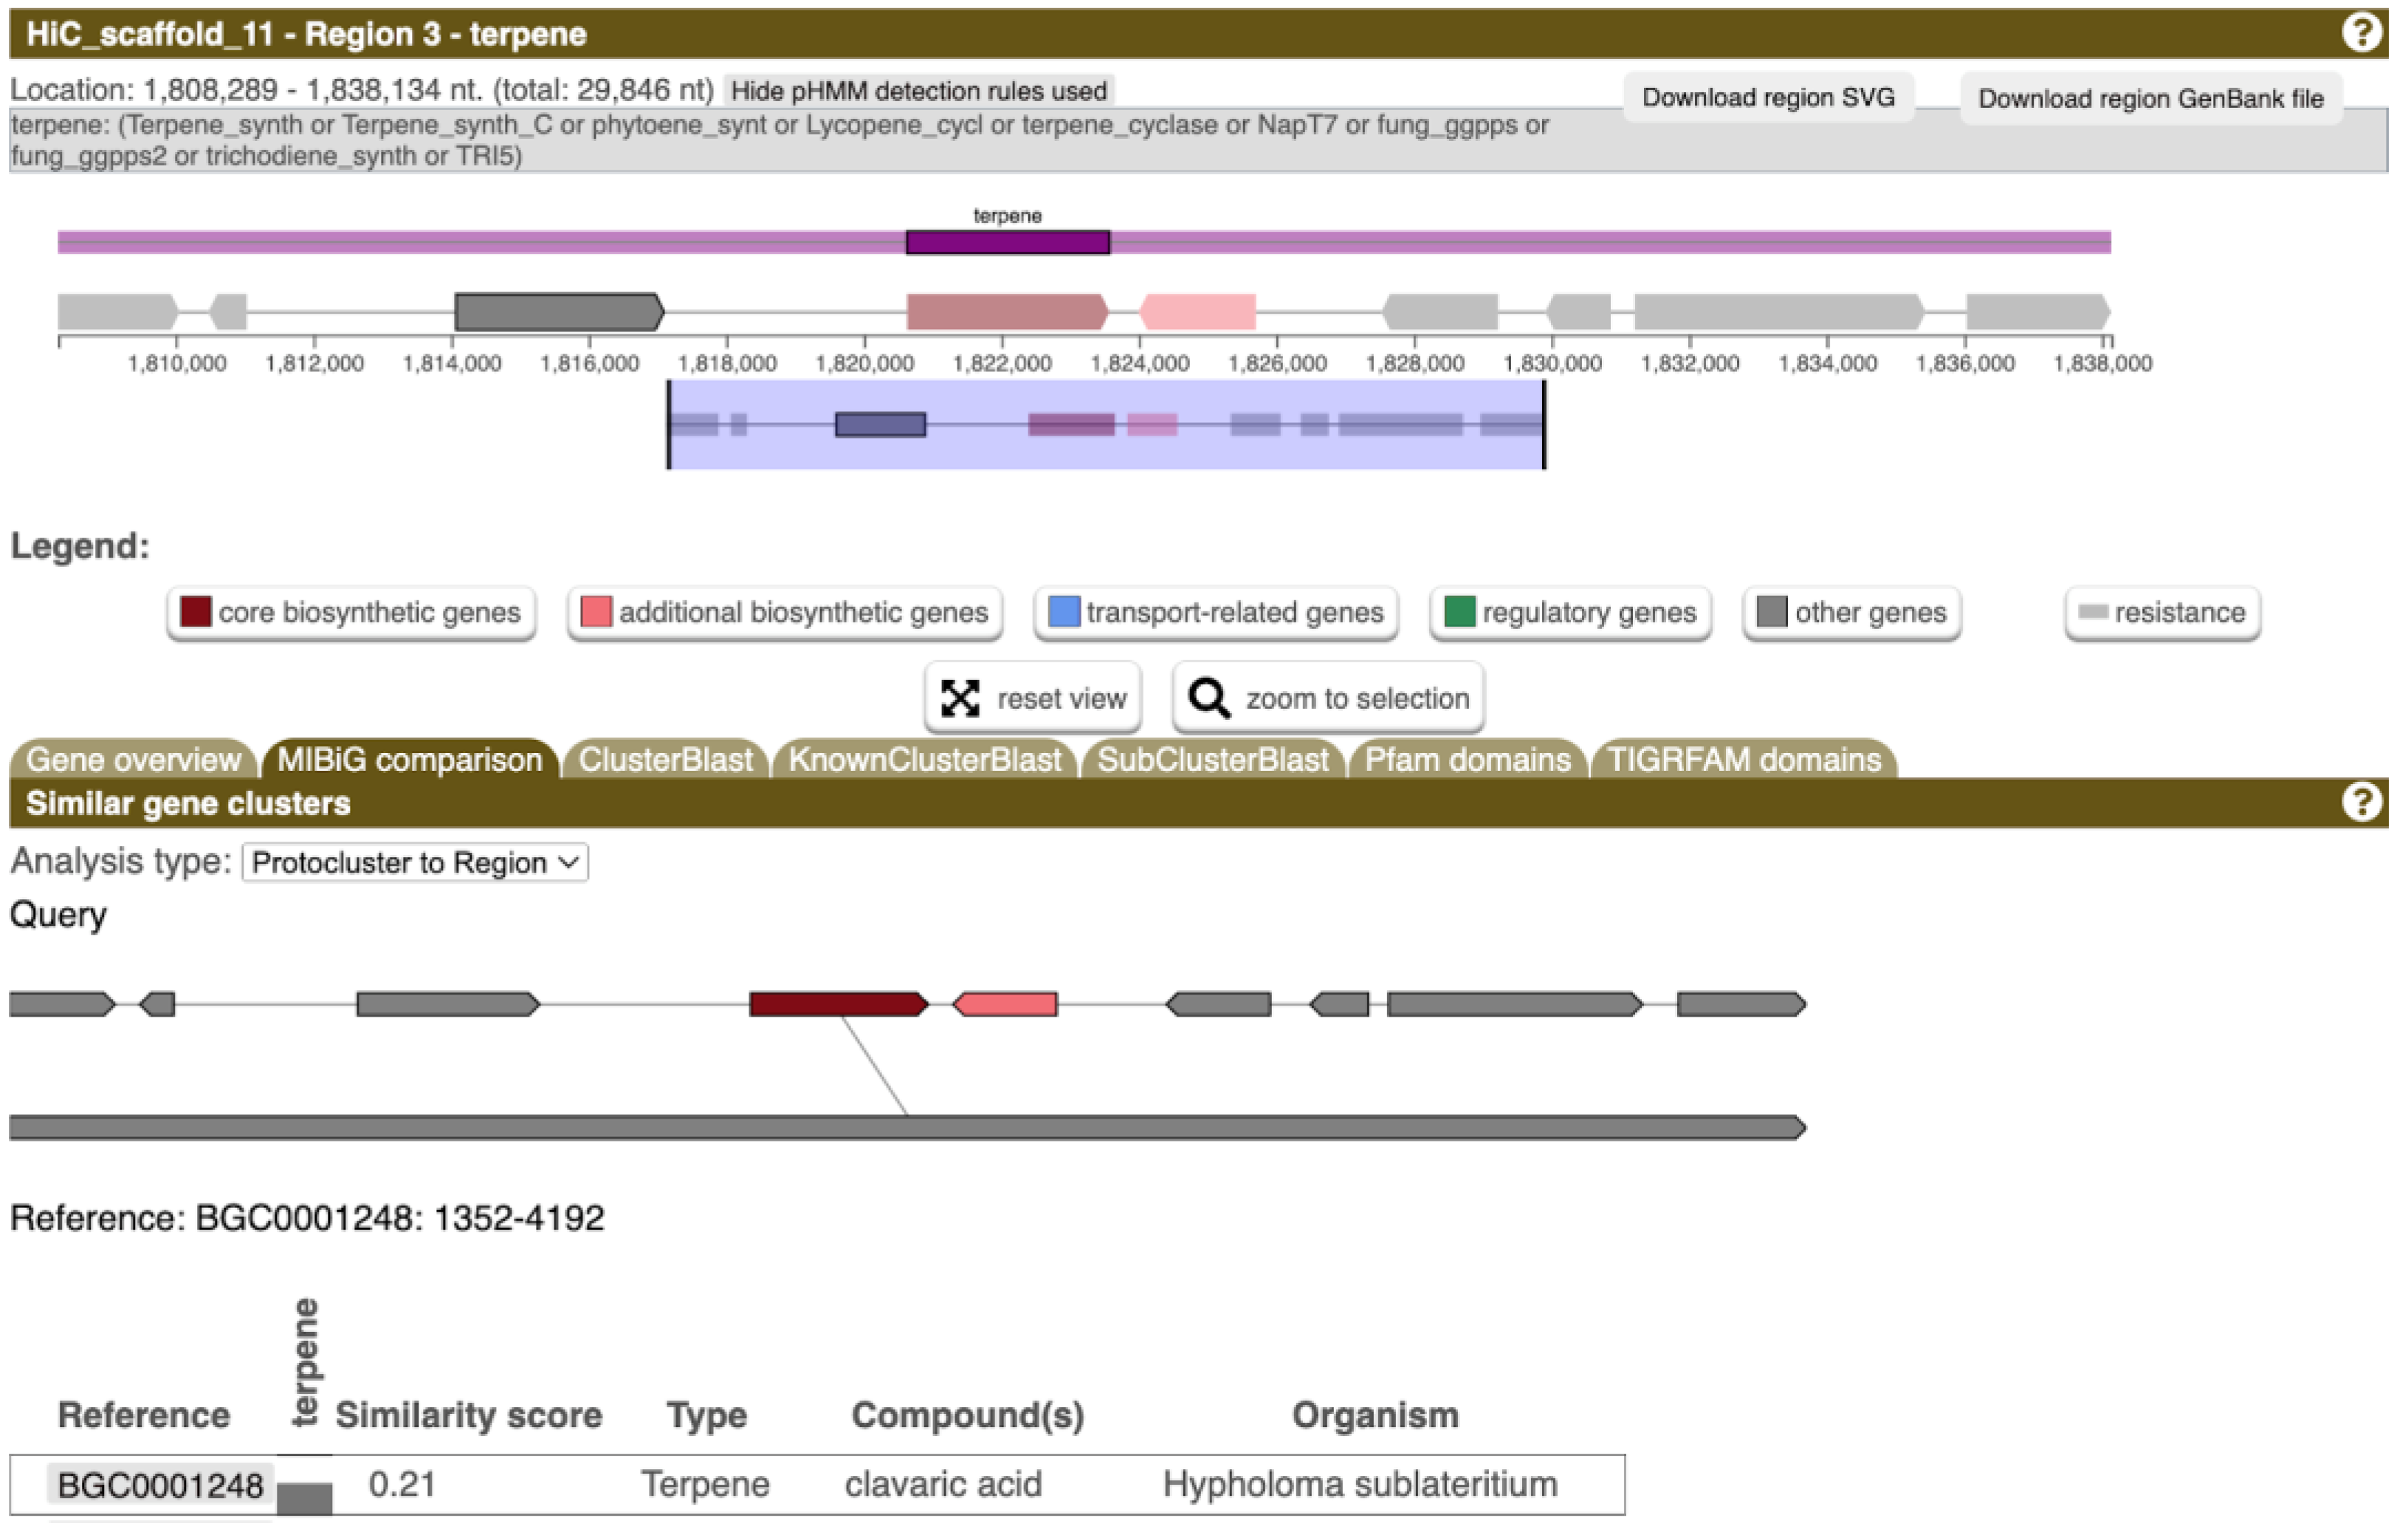Download region SVG

1768,97
